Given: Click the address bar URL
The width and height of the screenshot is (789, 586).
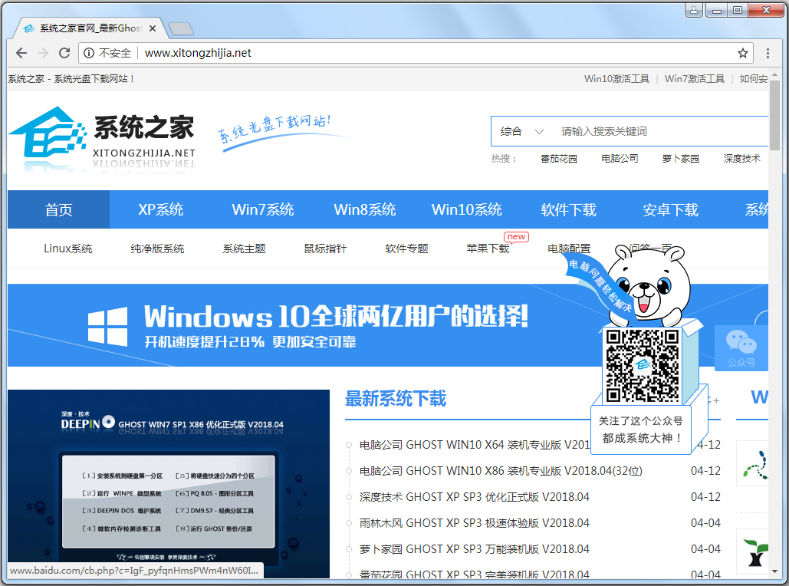Looking at the screenshot, I should (x=198, y=53).
